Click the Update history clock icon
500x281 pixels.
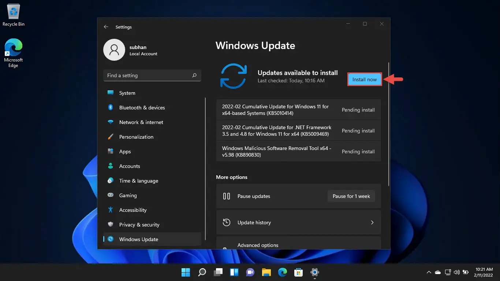(227, 222)
